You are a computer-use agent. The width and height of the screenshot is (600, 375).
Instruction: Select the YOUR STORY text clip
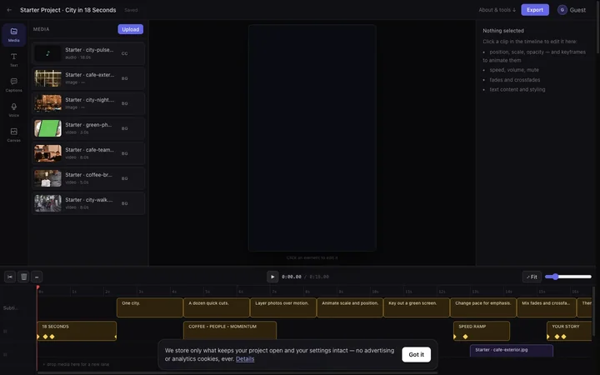569,331
